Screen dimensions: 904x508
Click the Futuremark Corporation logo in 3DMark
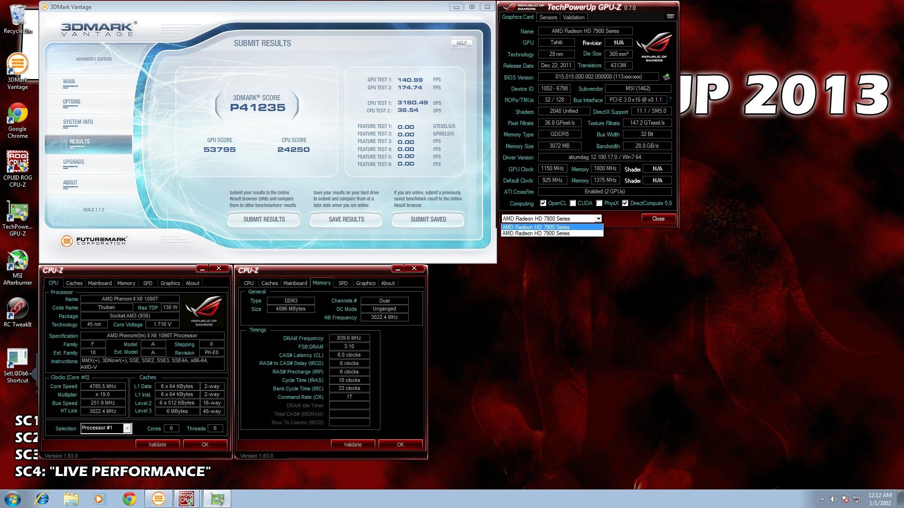tap(94, 241)
